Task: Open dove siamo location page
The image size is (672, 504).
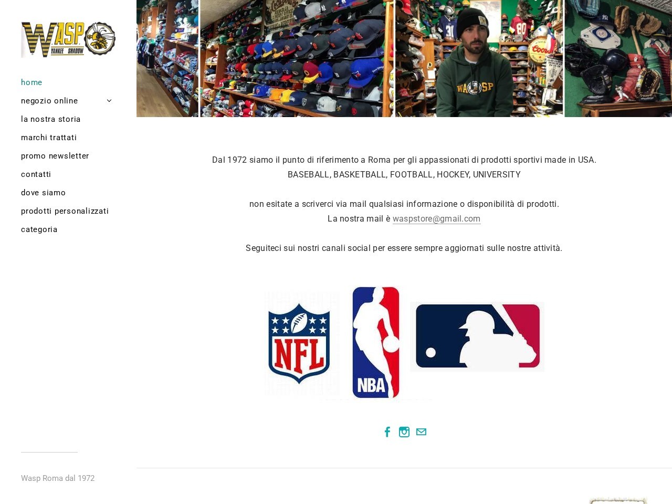Action: coord(43,193)
